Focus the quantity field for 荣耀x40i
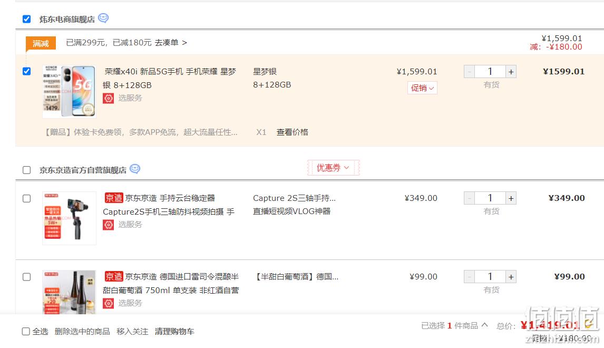This screenshot has height=348, width=604. pyautogui.click(x=490, y=72)
